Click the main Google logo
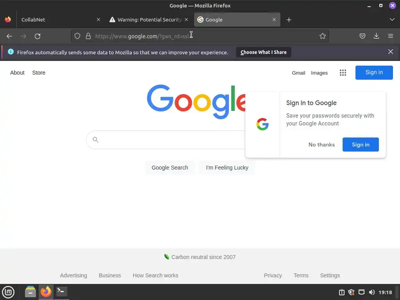This screenshot has height=300, width=400. (196, 102)
